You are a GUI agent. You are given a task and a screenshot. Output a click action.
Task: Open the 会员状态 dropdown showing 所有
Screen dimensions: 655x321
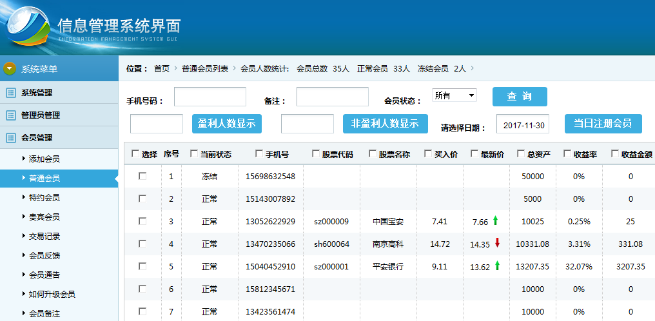tap(454, 95)
